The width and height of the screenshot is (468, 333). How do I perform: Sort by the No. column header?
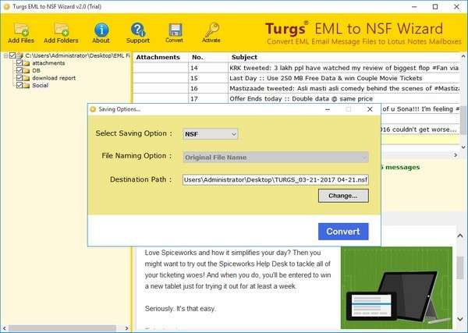click(208, 57)
